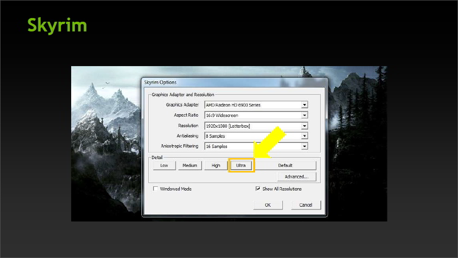Open the Advanced... settings
458x258 pixels.
[x=296, y=177]
